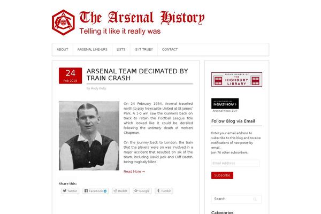Click the player photo thumbnail
The width and height of the screenshot is (321, 214).
click(89, 135)
